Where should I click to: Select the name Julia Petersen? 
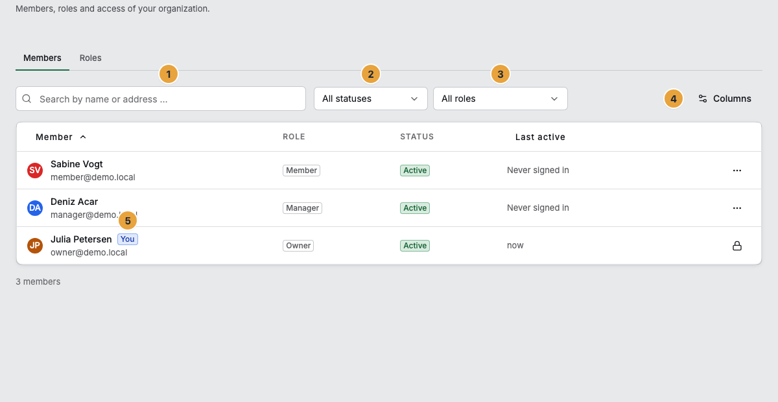[81, 239]
